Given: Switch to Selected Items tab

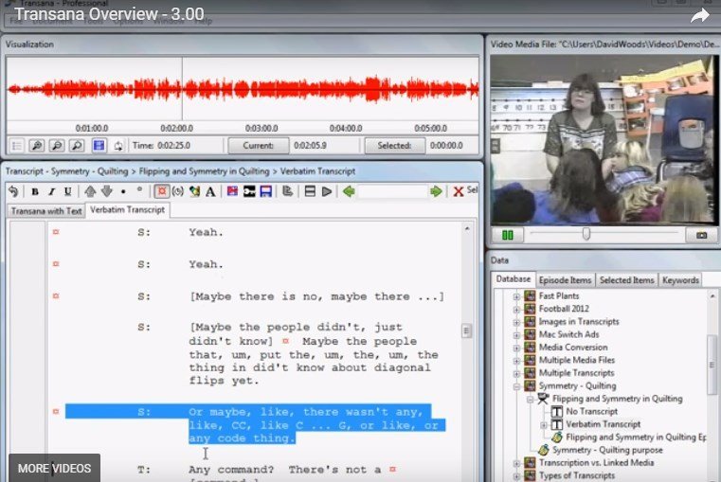Looking at the screenshot, I should pyautogui.click(x=627, y=280).
